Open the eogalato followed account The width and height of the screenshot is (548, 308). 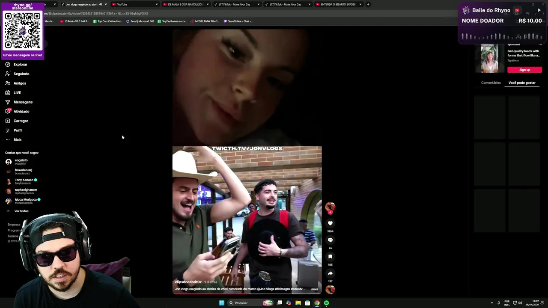tap(17, 162)
